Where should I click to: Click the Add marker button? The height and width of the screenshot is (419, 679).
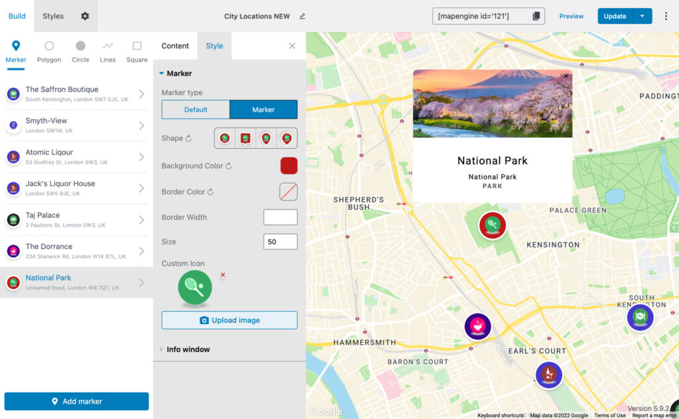76,401
